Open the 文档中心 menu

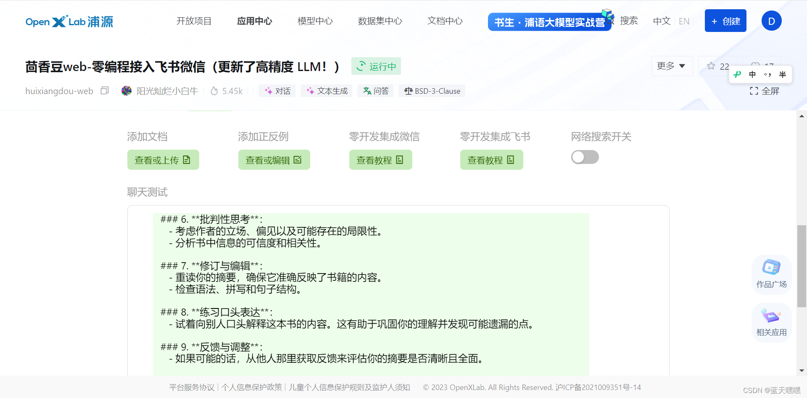point(445,21)
